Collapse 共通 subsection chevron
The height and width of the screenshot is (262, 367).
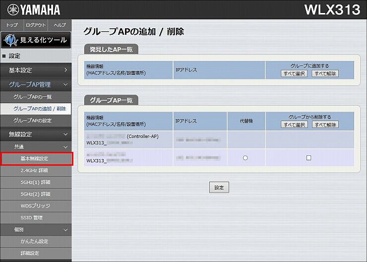66,147
